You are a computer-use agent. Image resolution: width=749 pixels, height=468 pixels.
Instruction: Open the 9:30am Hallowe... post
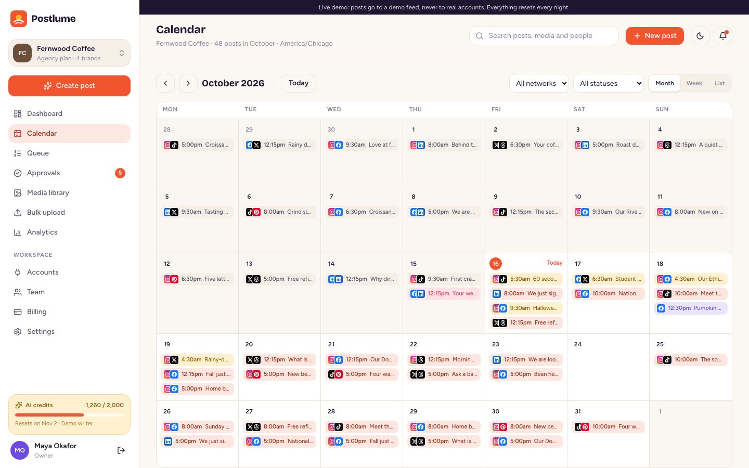[x=526, y=308]
